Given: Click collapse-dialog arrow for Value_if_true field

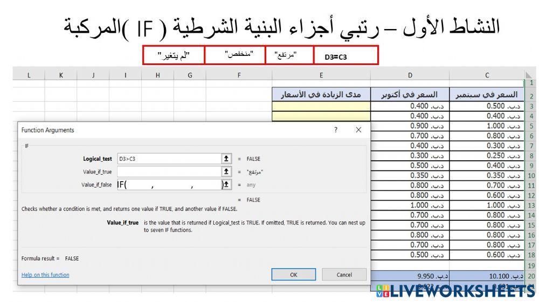Looking at the screenshot, I should pyautogui.click(x=226, y=171).
